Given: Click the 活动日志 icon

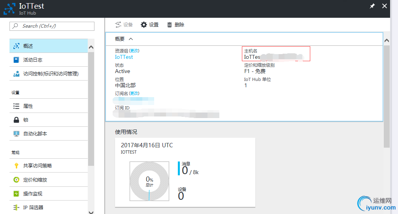Looking at the screenshot, I should [x=16, y=60].
